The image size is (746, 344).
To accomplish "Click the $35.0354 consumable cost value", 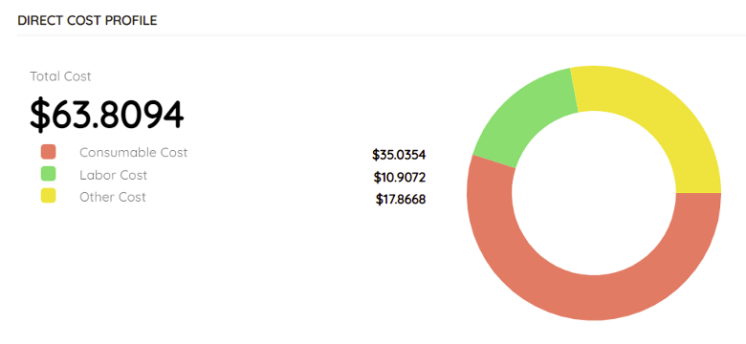I will 399,155.
